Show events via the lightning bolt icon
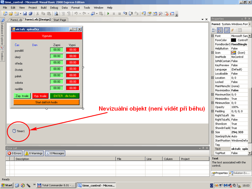The image size is (252, 189). pos(232,30)
